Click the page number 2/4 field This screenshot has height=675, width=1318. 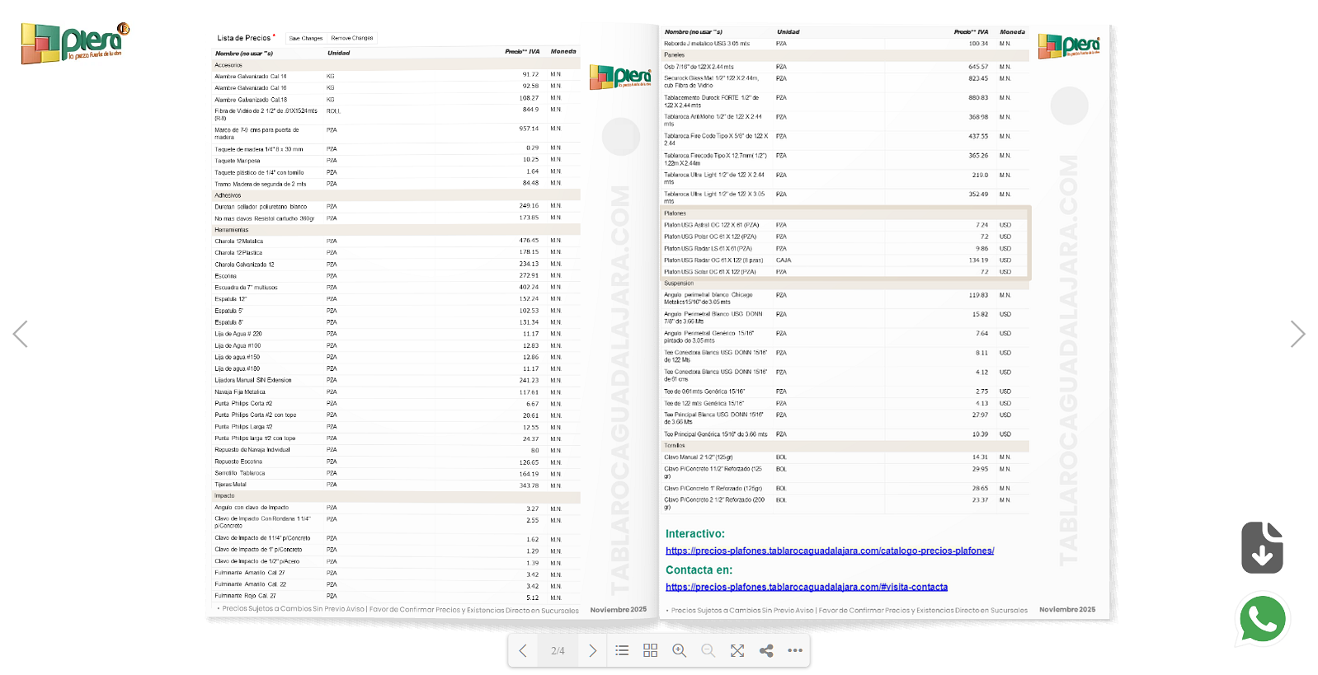(558, 650)
